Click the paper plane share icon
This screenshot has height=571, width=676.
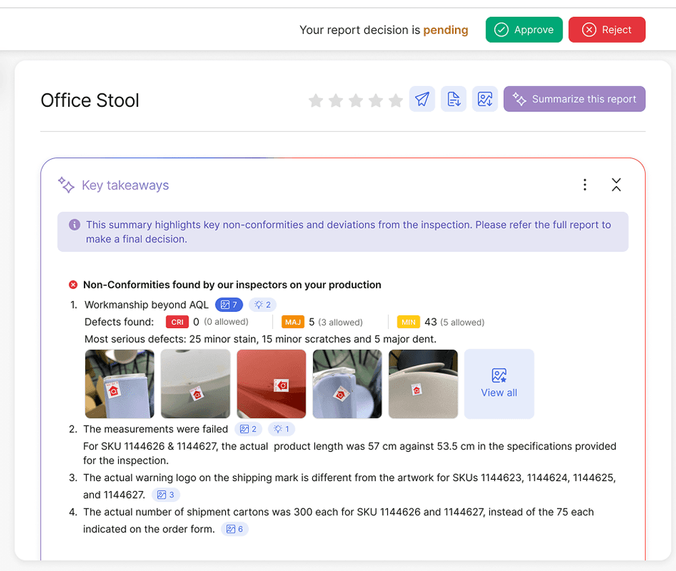tap(422, 99)
